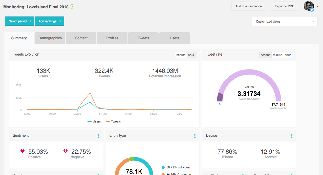The image size is (323, 175).
Task: Open the Add rankings dropdown
Action: [x=49, y=21]
